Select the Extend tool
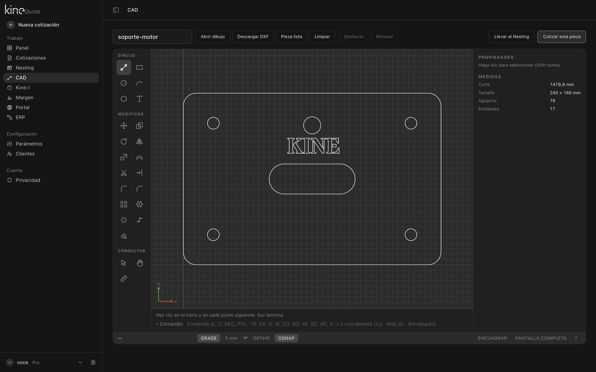This screenshot has width=596, height=372. coord(139,173)
